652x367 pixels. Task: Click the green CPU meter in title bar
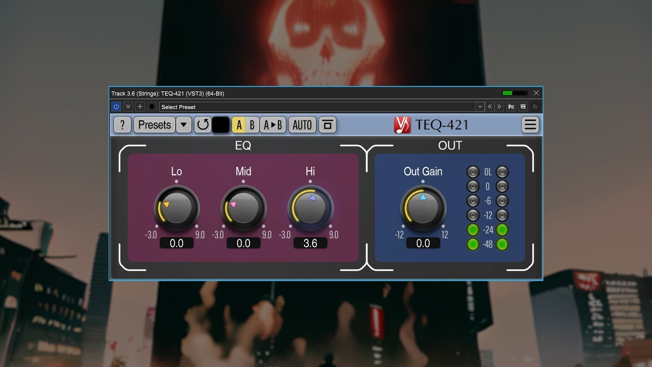click(x=514, y=93)
